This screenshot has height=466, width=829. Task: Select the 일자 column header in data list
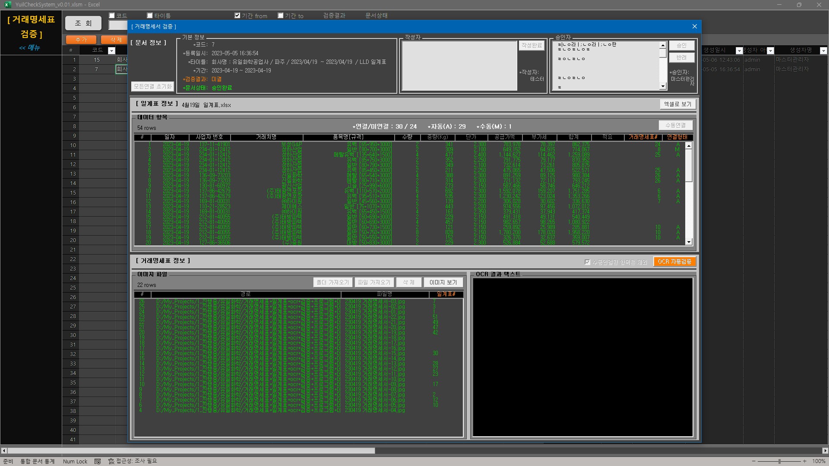coord(169,137)
